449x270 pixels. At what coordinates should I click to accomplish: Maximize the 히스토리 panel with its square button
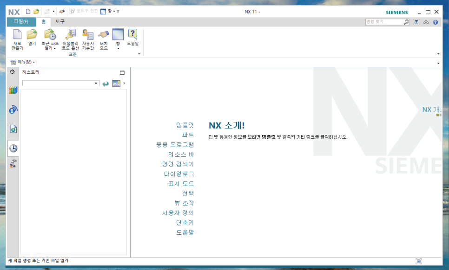coord(122,72)
